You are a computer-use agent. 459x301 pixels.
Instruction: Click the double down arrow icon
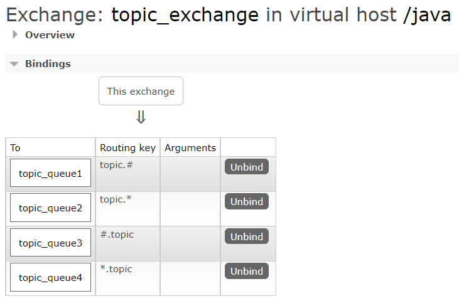click(141, 117)
